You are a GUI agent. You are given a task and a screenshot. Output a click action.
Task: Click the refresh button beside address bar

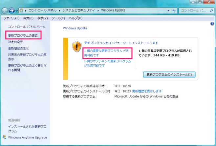(x=174, y=10)
